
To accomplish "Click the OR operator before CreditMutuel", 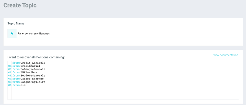I will pyautogui.click(x=10, y=66).
